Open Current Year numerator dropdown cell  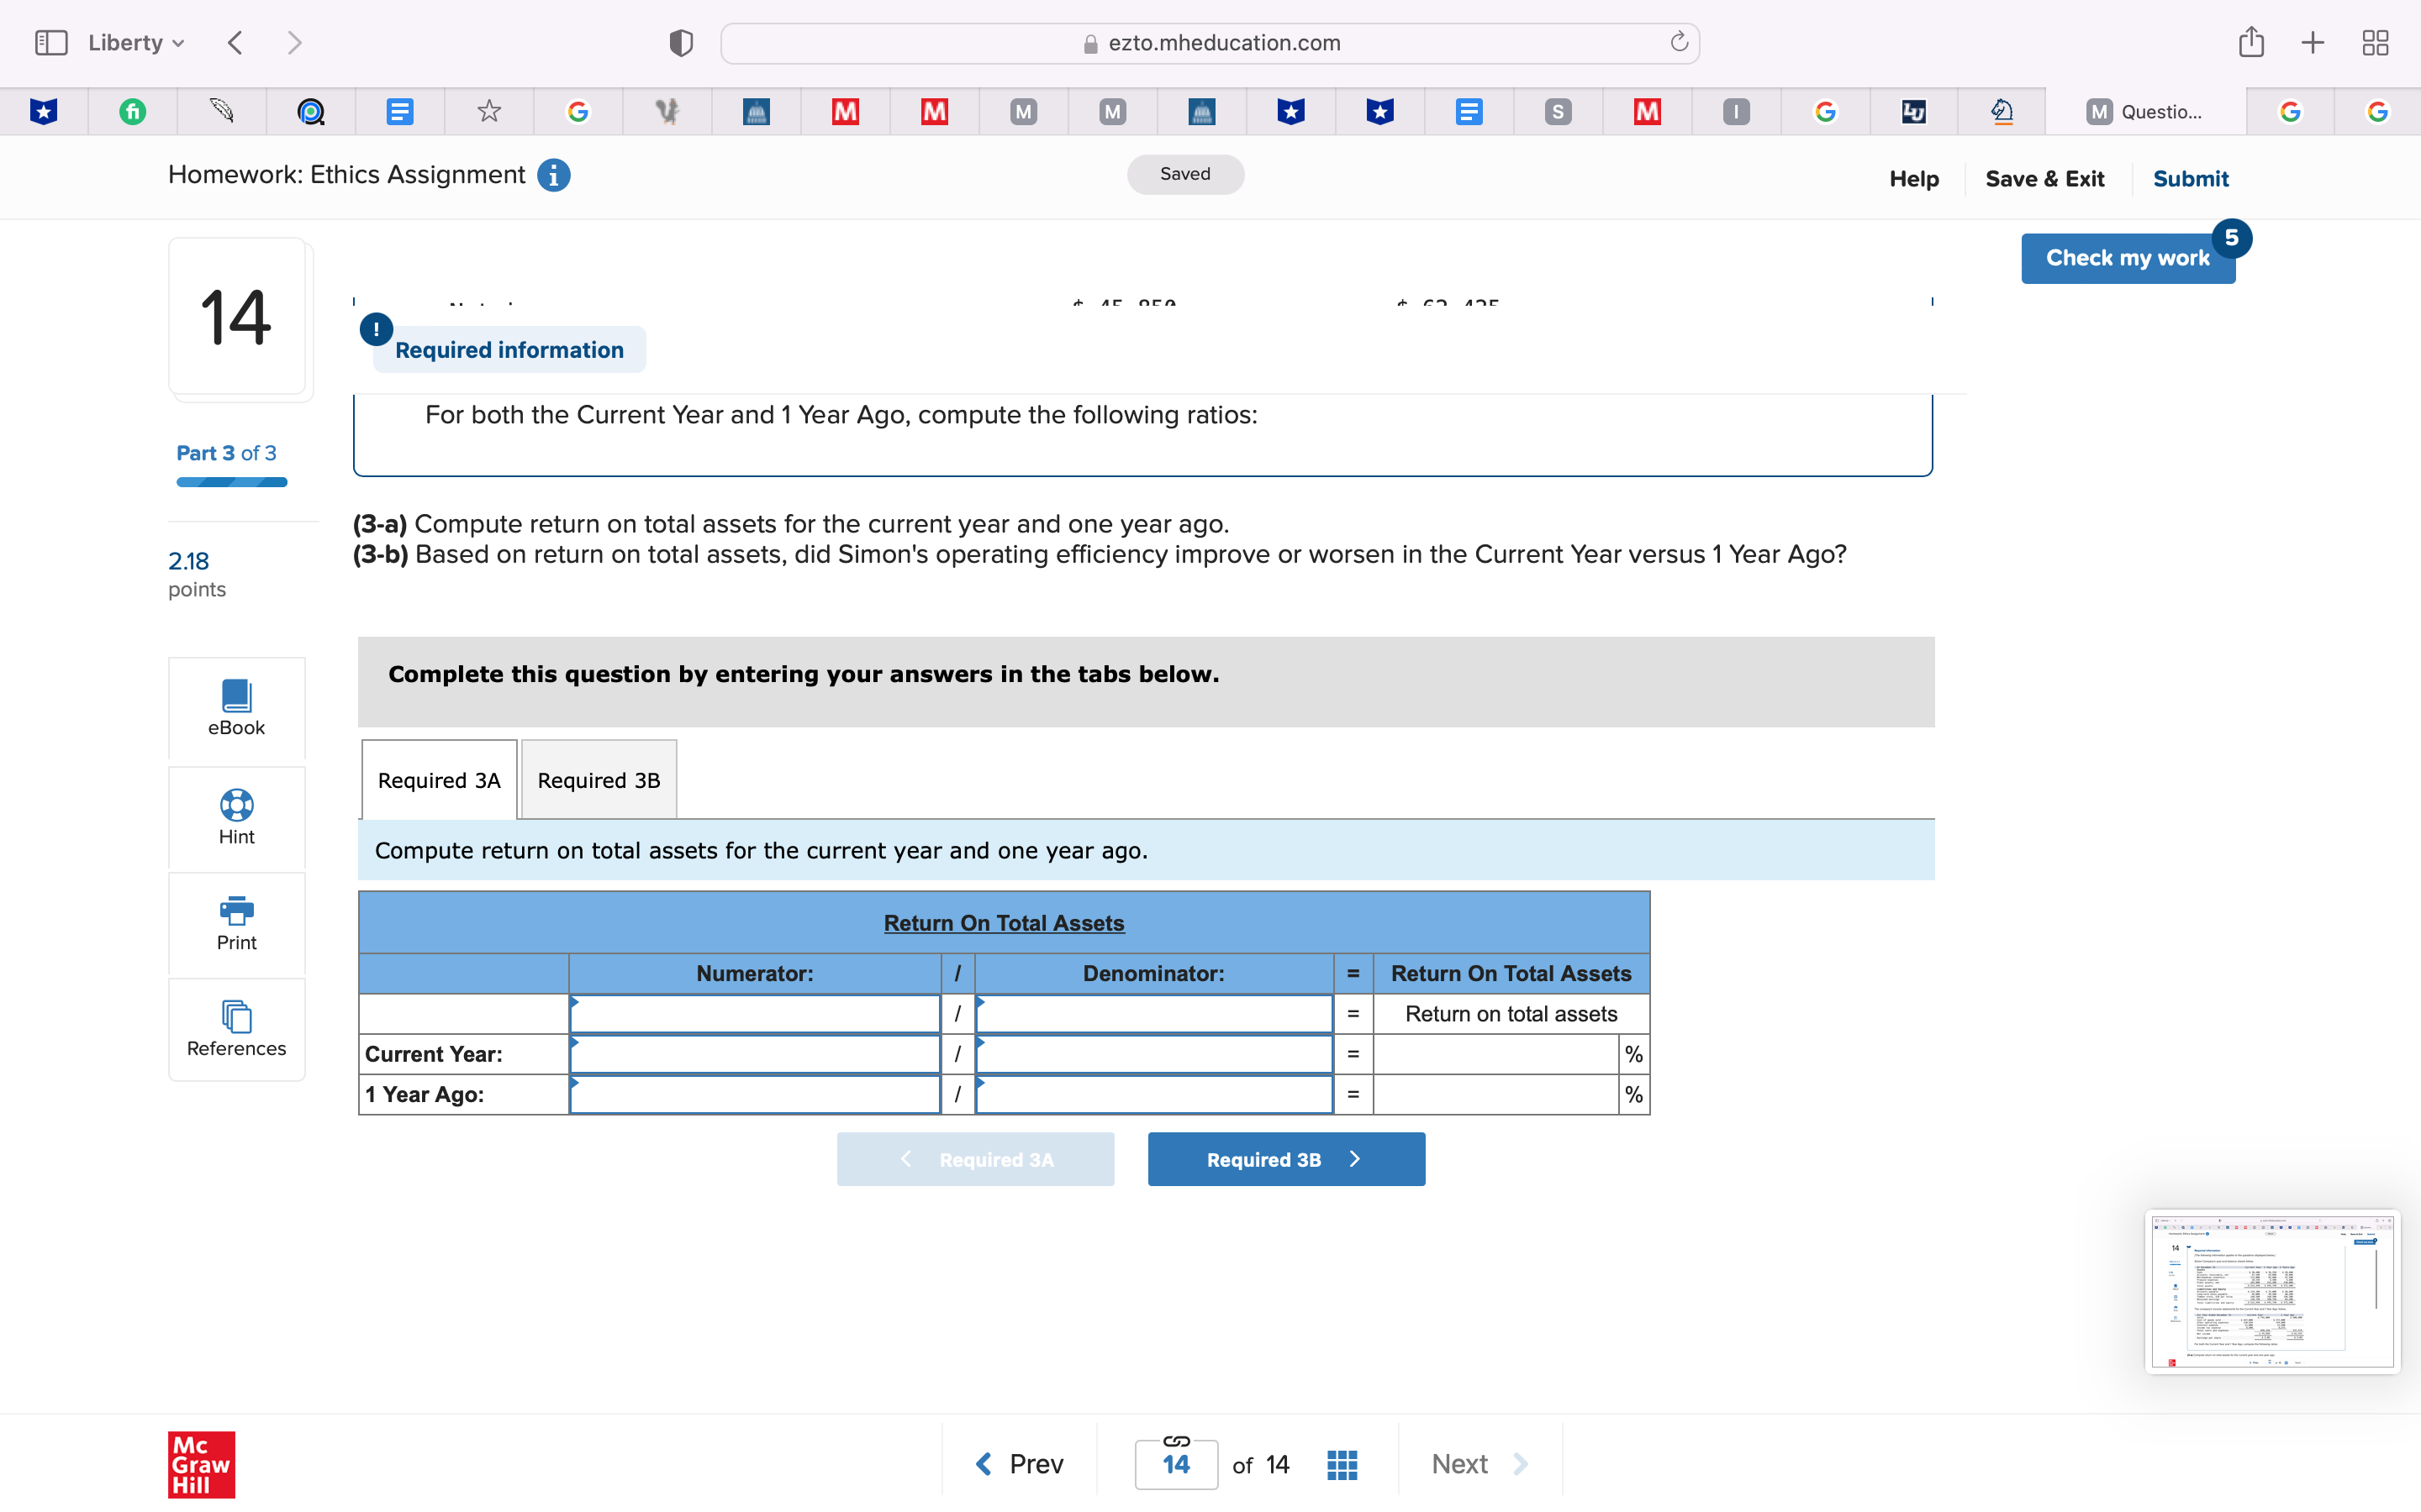[x=754, y=1054]
